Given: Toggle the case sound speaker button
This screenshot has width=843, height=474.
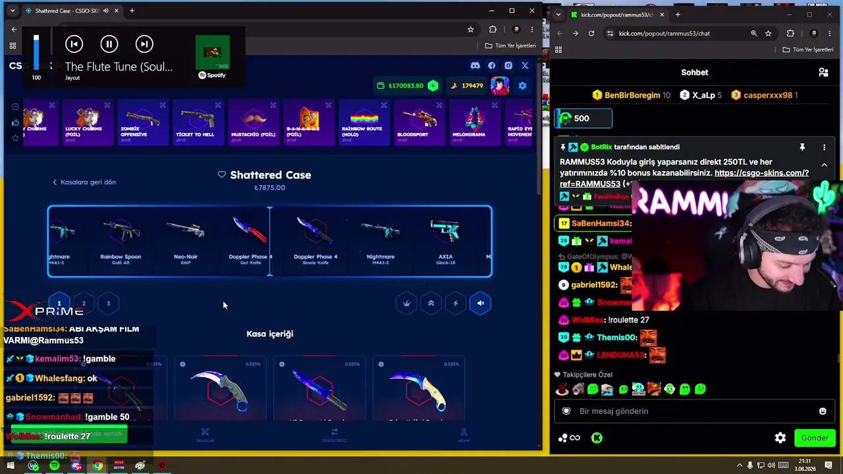Looking at the screenshot, I should [480, 303].
